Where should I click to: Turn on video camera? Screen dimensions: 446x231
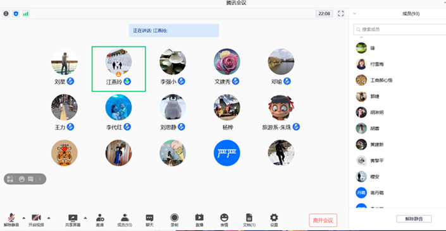(x=36, y=220)
